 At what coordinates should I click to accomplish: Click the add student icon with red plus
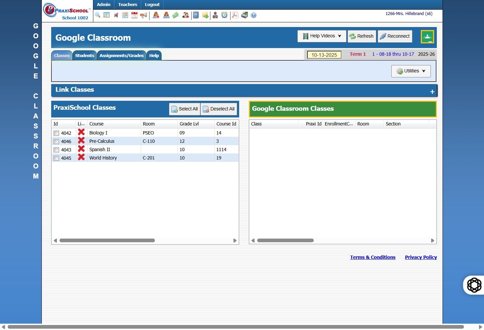coord(156,15)
